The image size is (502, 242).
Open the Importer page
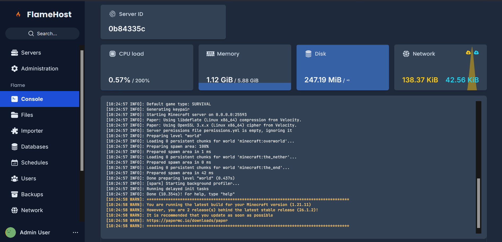pyautogui.click(x=40, y=131)
